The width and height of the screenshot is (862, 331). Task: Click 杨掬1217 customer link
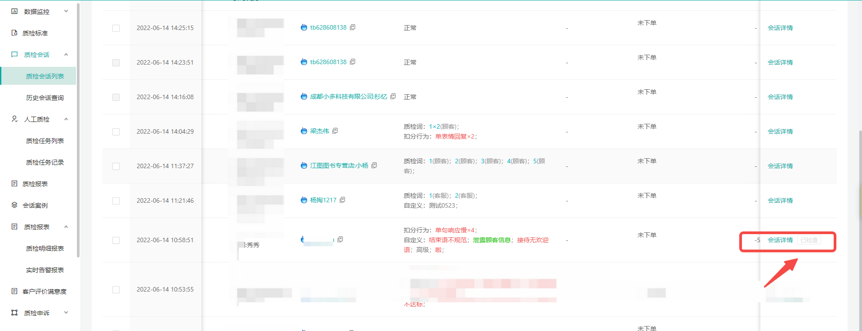(323, 200)
